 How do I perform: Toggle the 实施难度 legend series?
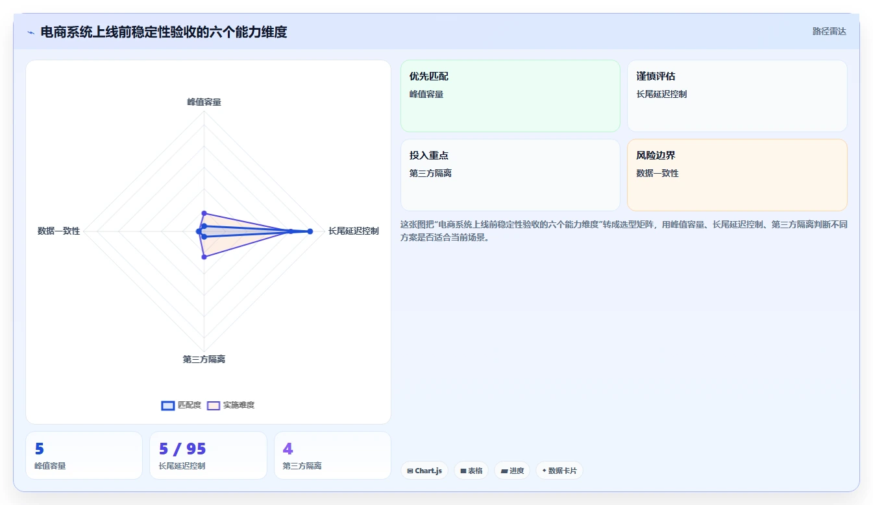point(231,405)
